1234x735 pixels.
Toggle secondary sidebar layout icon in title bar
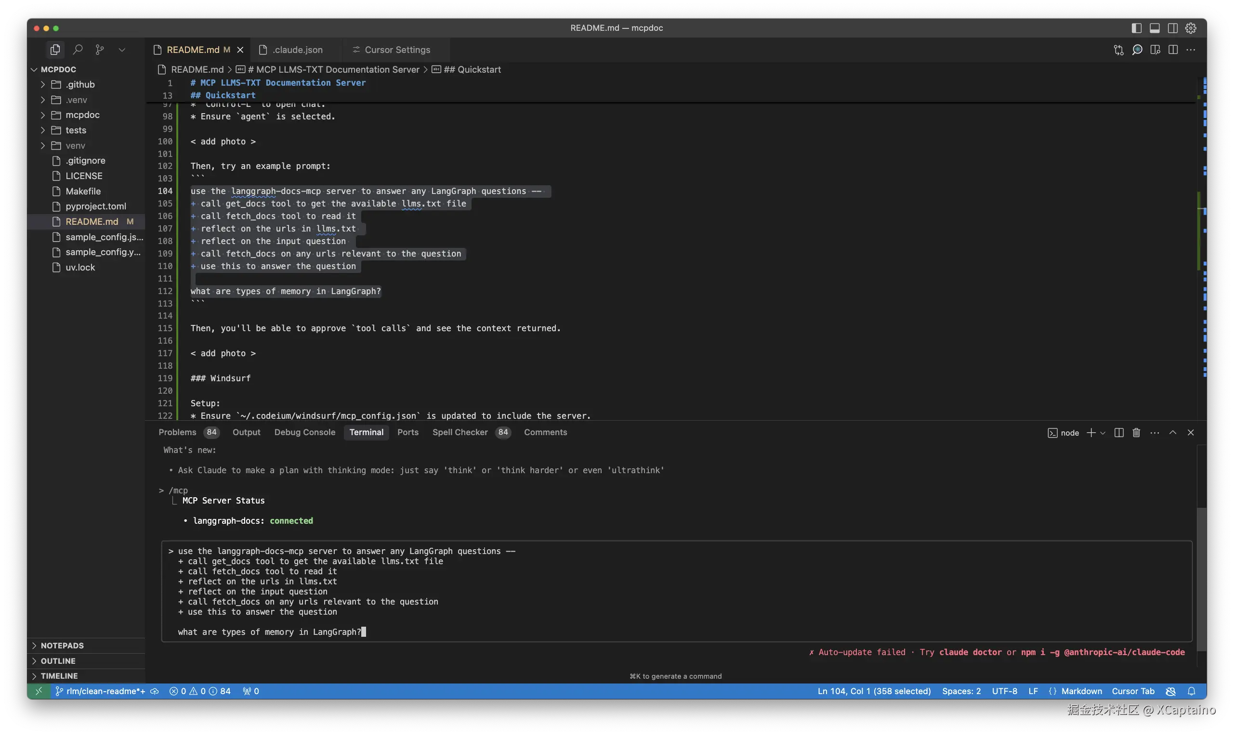(x=1172, y=28)
